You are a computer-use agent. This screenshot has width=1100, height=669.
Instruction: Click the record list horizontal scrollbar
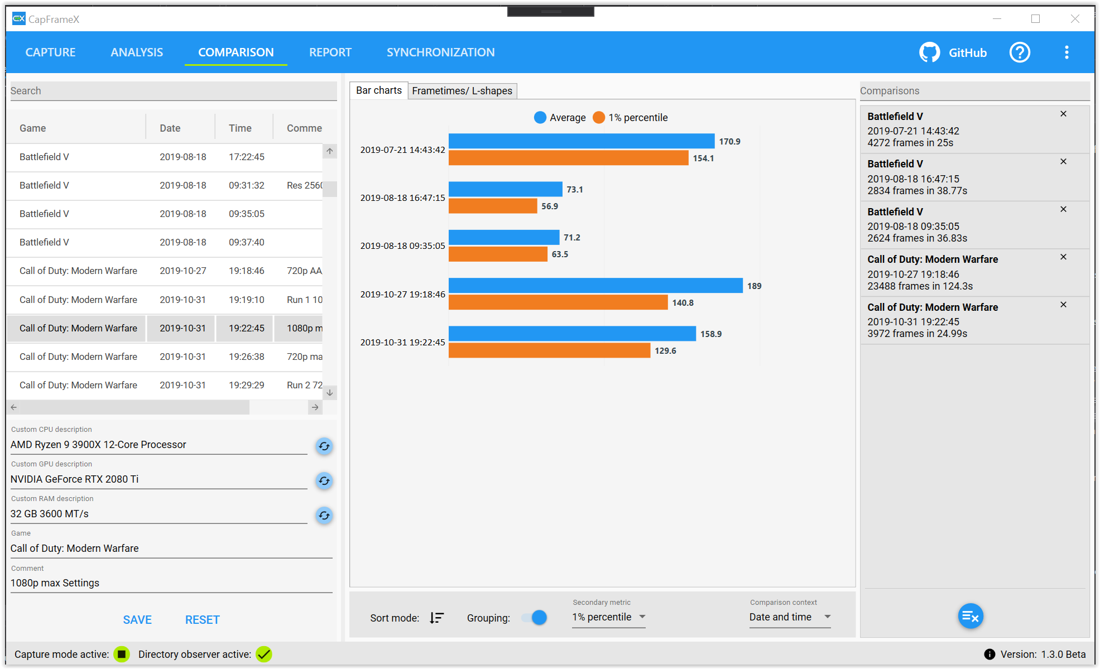click(x=134, y=407)
